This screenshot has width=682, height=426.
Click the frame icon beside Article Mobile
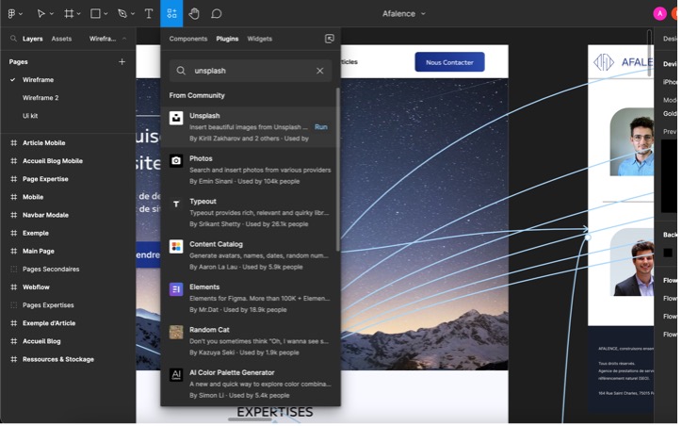point(14,143)
